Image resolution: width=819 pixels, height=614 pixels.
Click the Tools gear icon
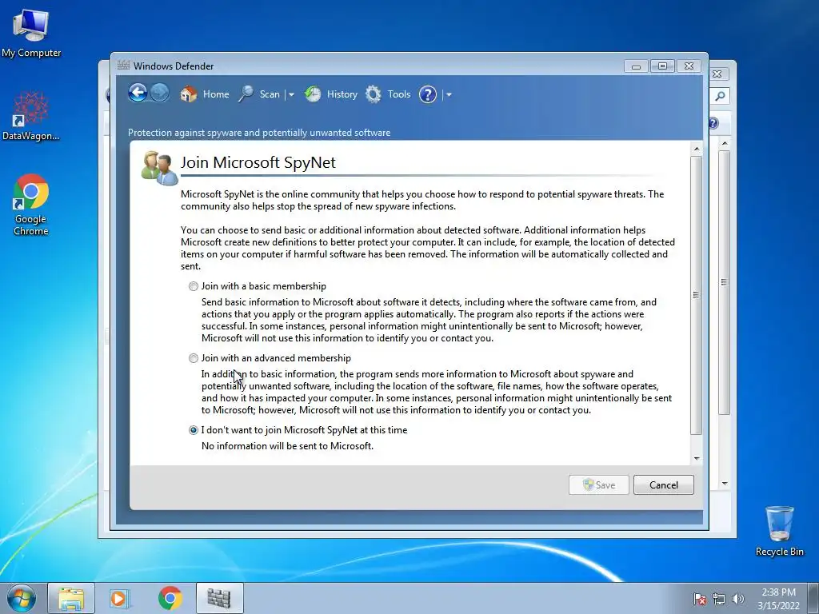point(373,94)
